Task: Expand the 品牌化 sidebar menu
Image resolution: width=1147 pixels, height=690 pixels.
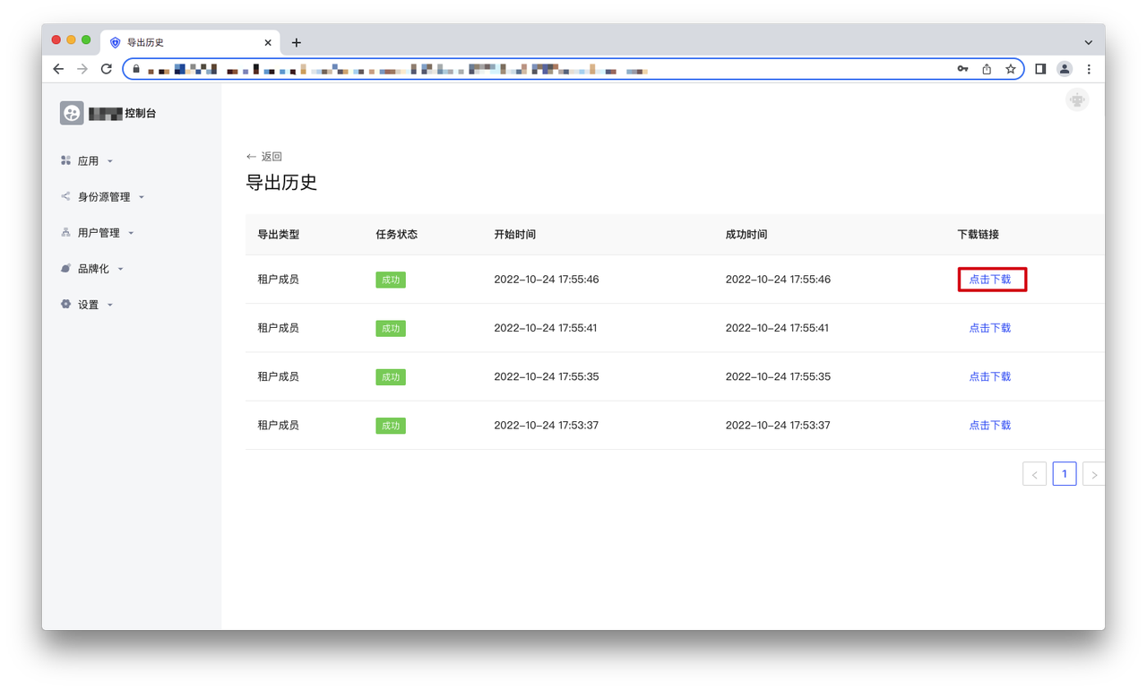Action: click(x=93, y=269)
